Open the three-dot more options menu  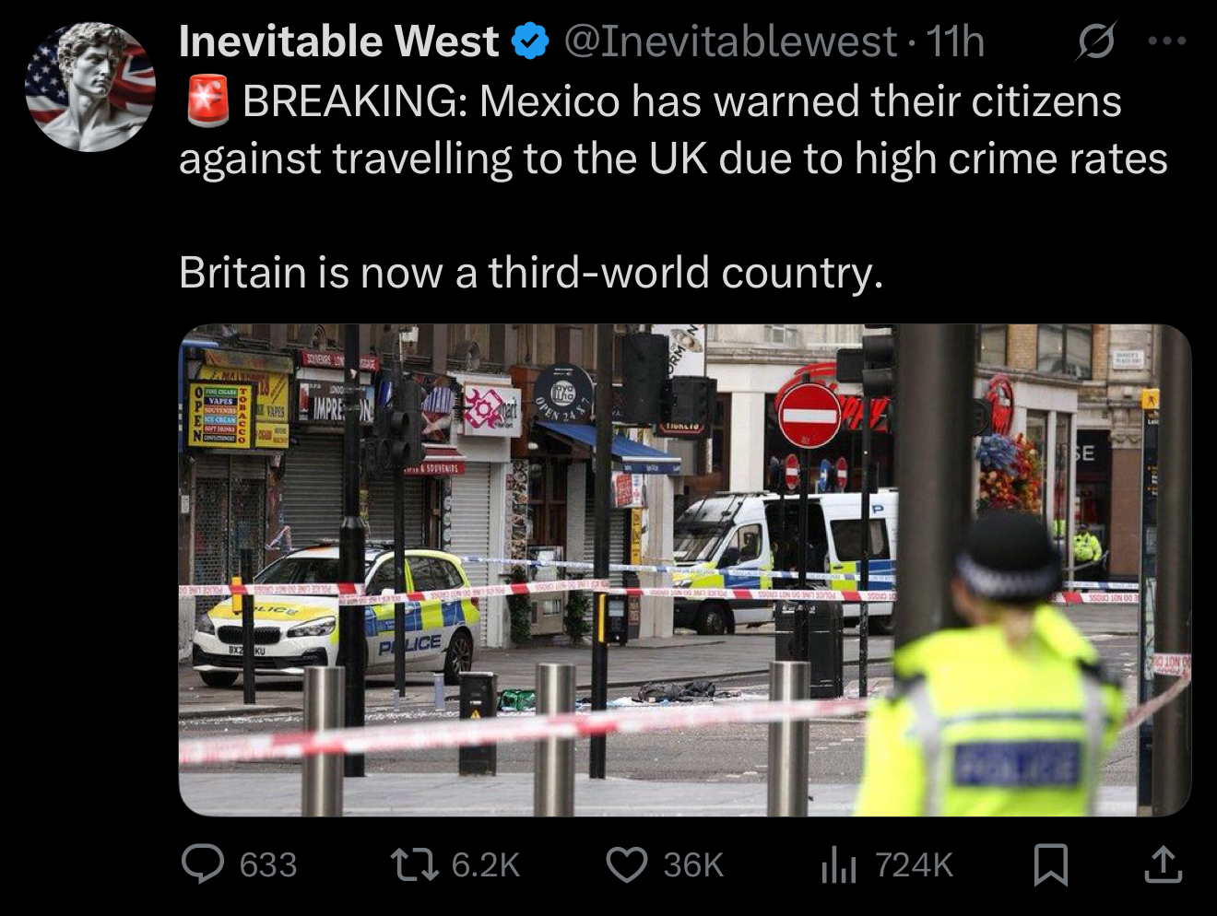pos(1166,41)
